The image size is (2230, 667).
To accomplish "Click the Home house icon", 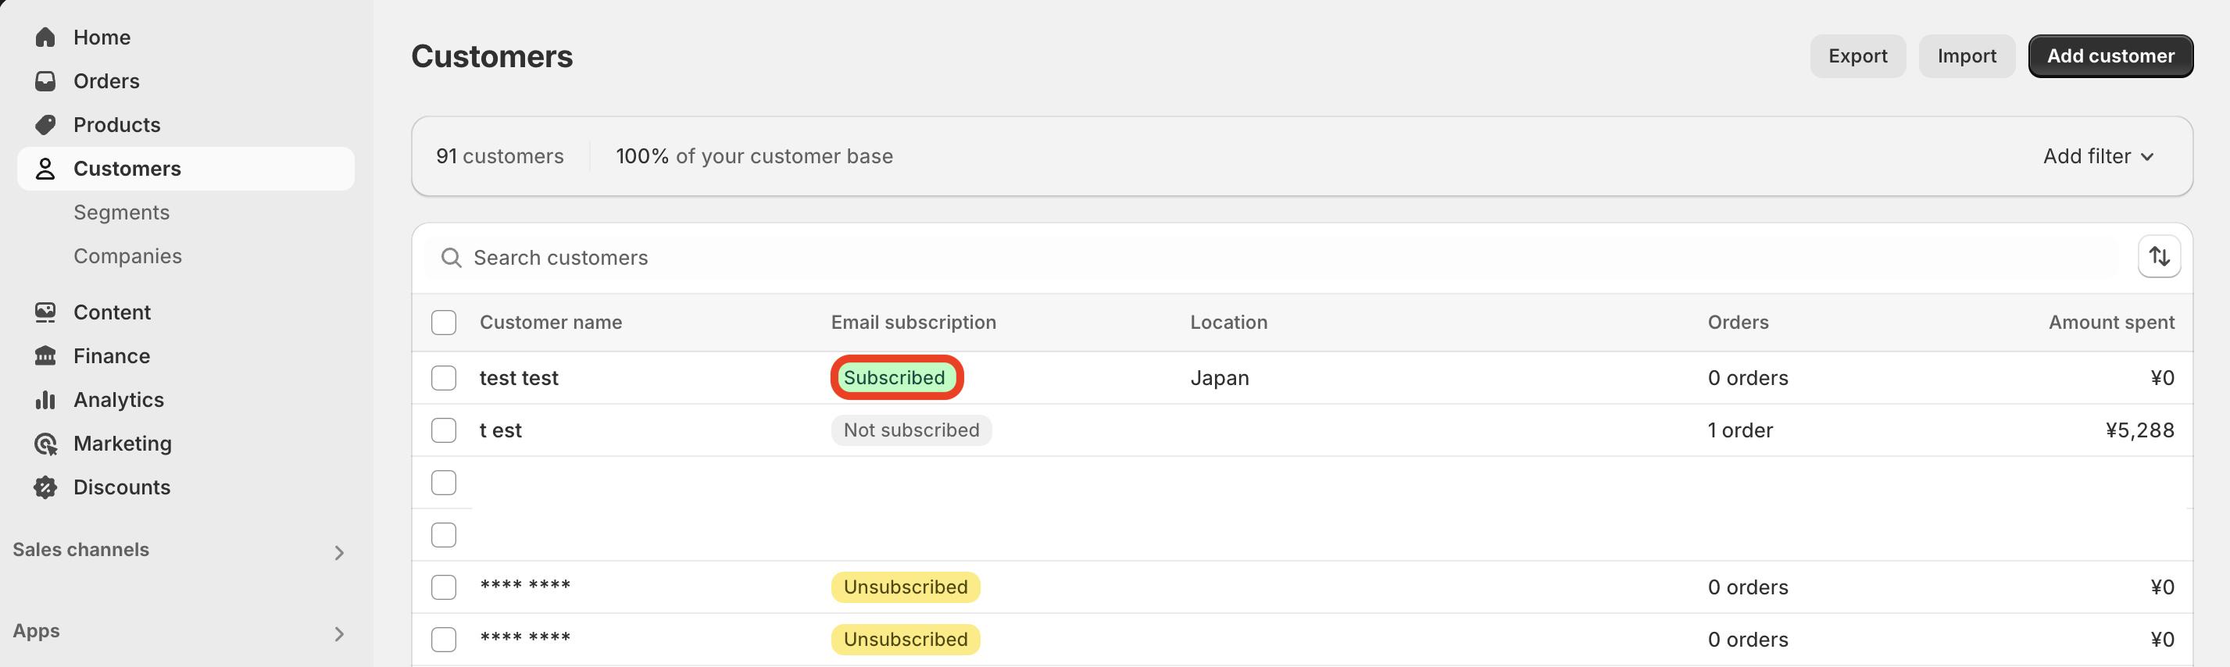I will pos(45,37).
